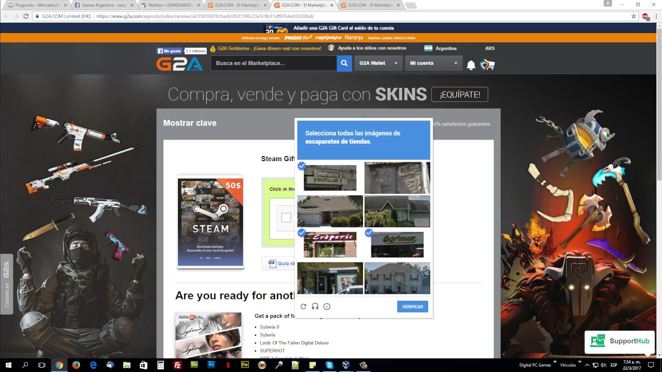The height and width of the screenshot is (372, 662).
Task: Expand the Digital PC Games toolbar chevron
Action: [555, 362]
